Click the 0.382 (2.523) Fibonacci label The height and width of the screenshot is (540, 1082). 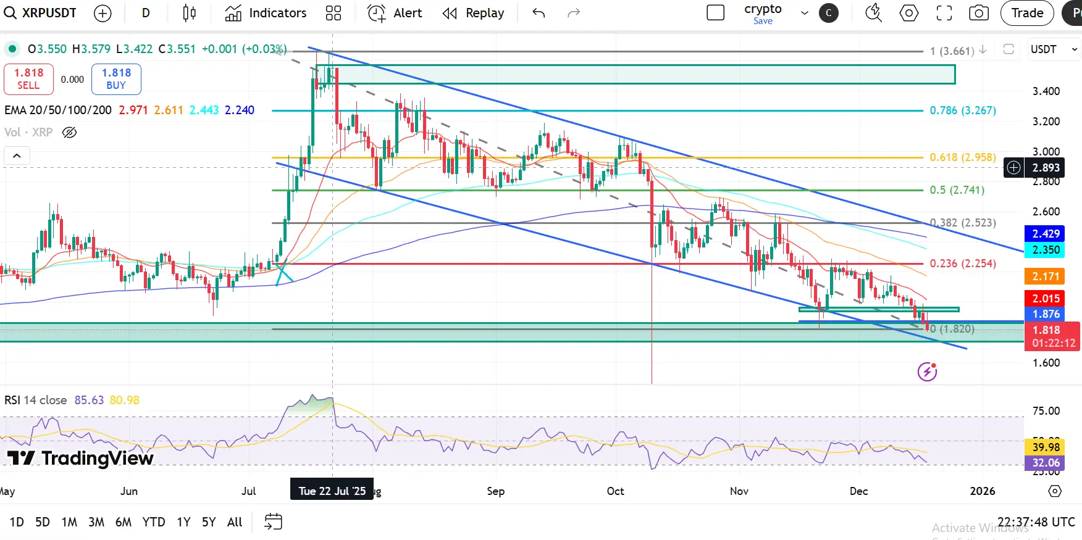tap(963, 223)
